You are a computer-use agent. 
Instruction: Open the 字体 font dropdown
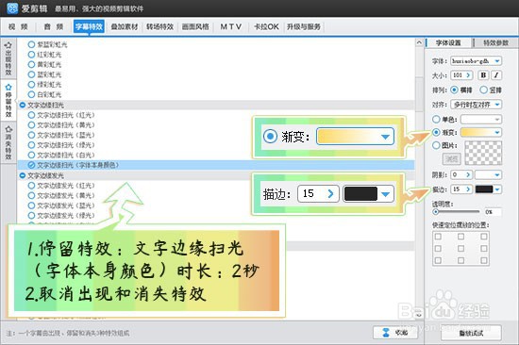tap(476, 61)
